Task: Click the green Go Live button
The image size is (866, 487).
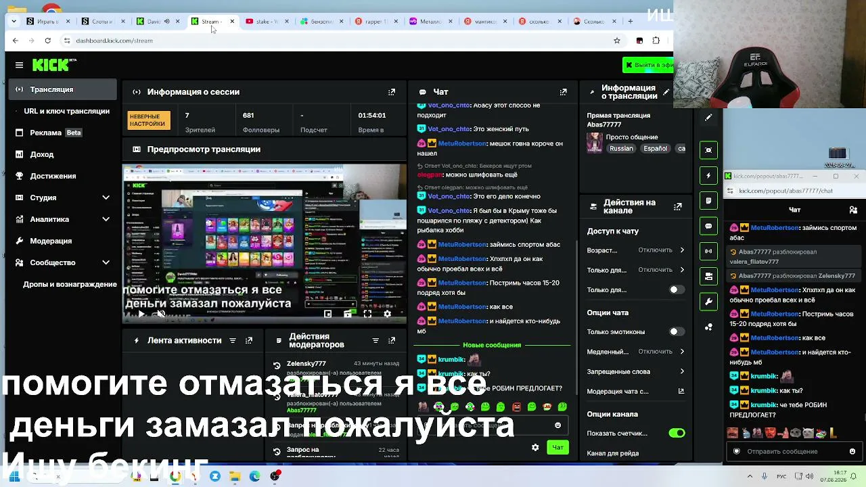Action: [x=648, y=65]
